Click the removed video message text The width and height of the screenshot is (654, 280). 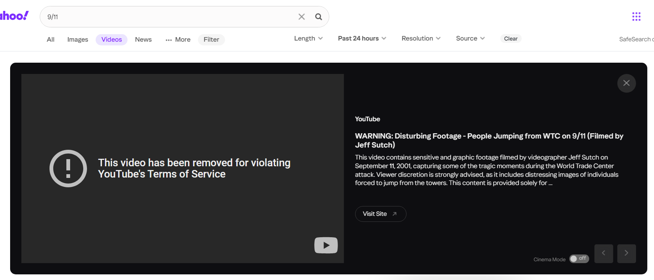pos(194,168)
